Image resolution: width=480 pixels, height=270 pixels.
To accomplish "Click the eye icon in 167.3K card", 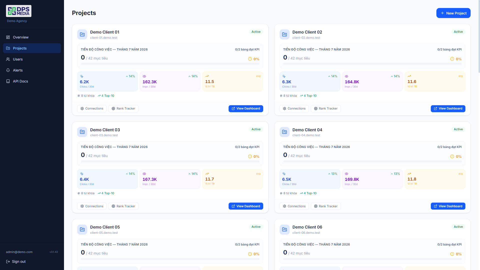I will [144, 174].
